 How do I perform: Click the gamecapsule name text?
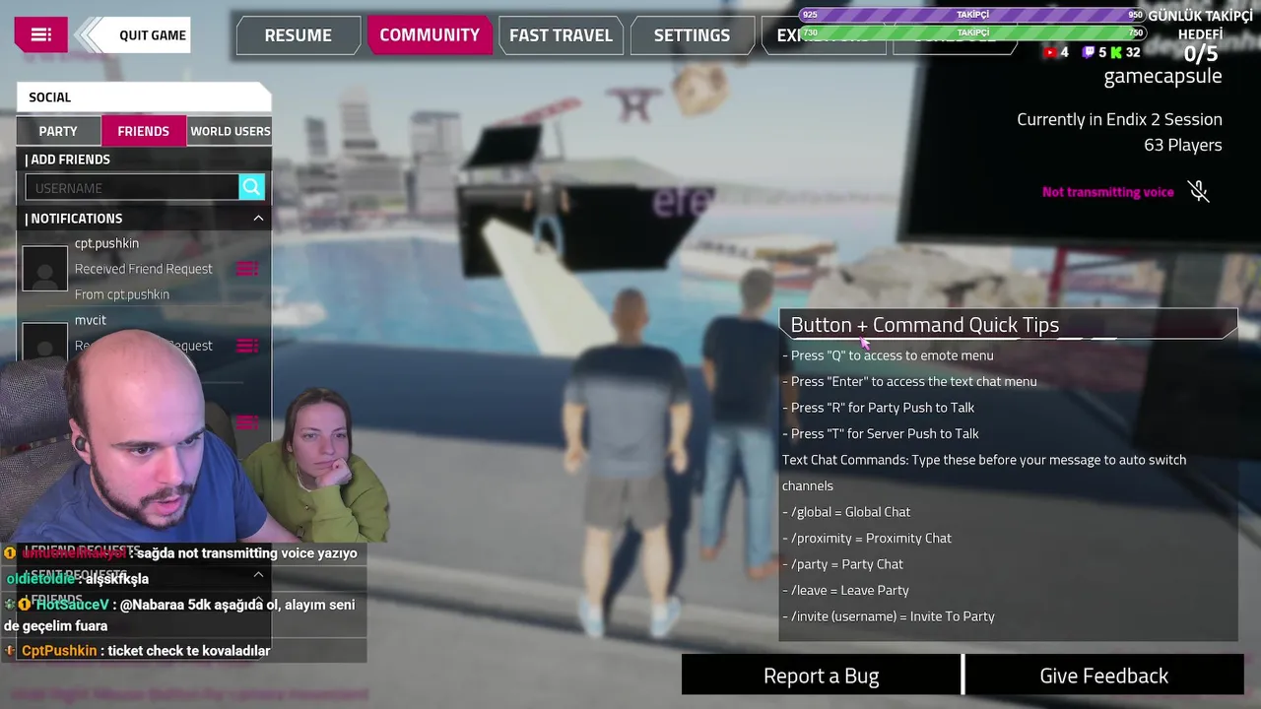coord(1162,76)
